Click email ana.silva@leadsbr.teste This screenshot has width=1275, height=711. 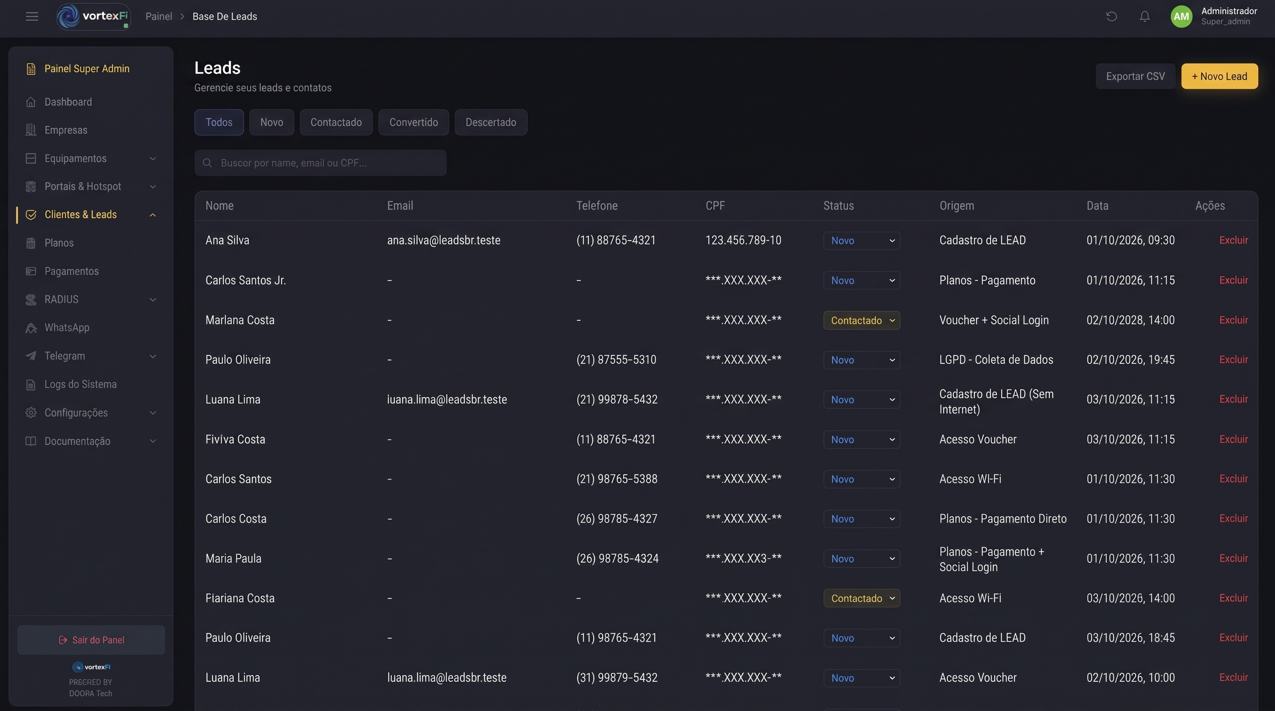click(x=443, y=240)
